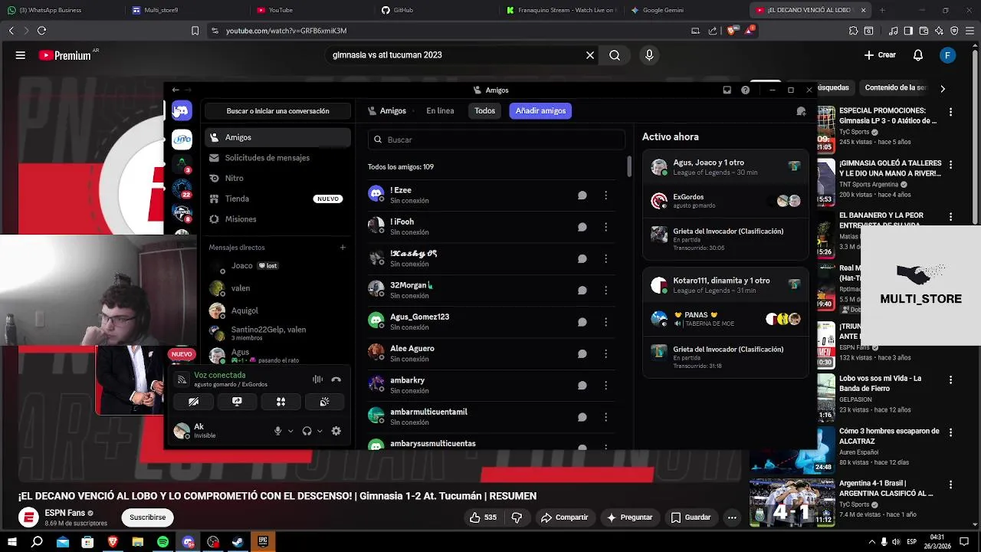The height and width of the screenshot is (552, 981).
Task: Open Kotaro111, dinamita activity card
Action: click(725, 323)
